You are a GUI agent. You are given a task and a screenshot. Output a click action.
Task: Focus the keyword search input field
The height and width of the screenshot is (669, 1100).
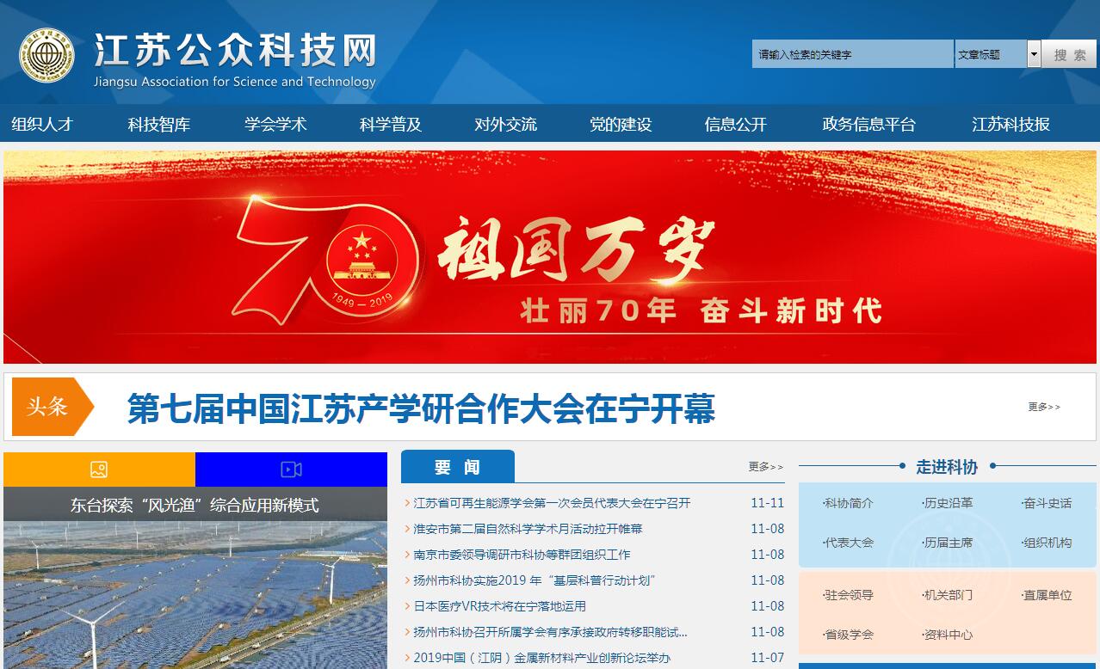(x=852, y=54)
